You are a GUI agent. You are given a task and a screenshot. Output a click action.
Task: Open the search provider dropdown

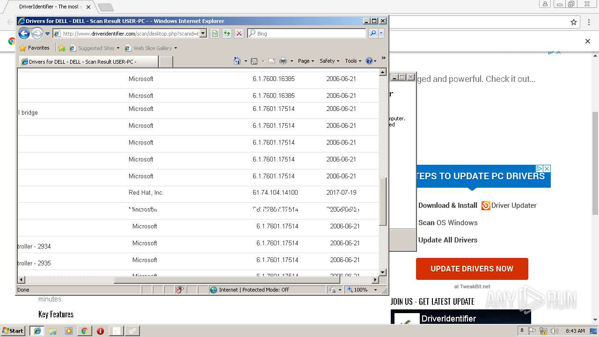(381, 34)
